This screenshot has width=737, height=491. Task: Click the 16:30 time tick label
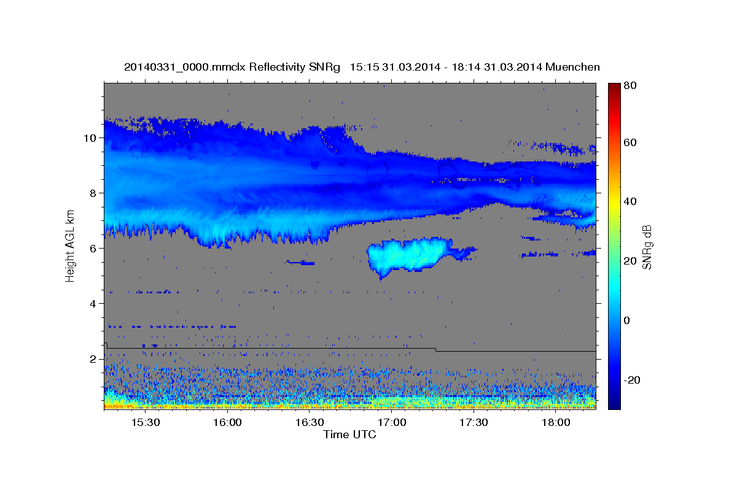tap(310, 423)
